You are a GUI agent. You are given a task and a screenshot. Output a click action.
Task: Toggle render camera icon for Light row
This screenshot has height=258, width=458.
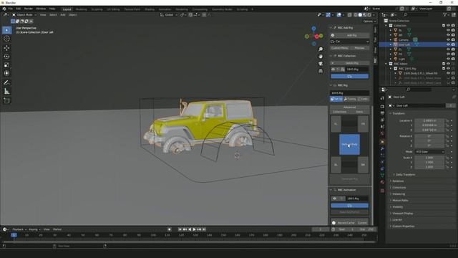453,59
